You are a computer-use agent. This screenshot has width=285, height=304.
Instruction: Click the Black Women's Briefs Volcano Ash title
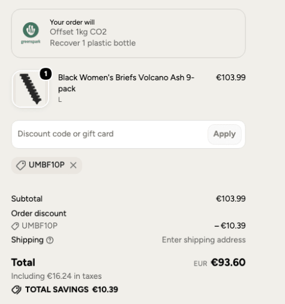(126, 83)
